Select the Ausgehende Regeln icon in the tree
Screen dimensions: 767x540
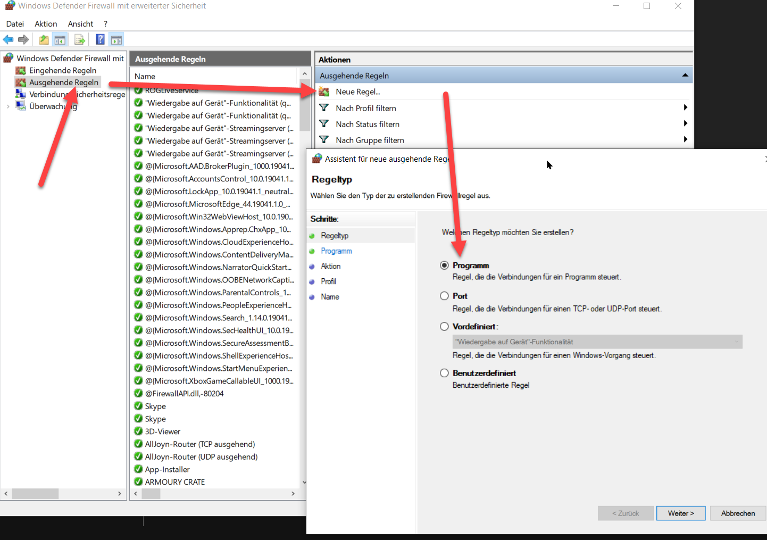21,82
